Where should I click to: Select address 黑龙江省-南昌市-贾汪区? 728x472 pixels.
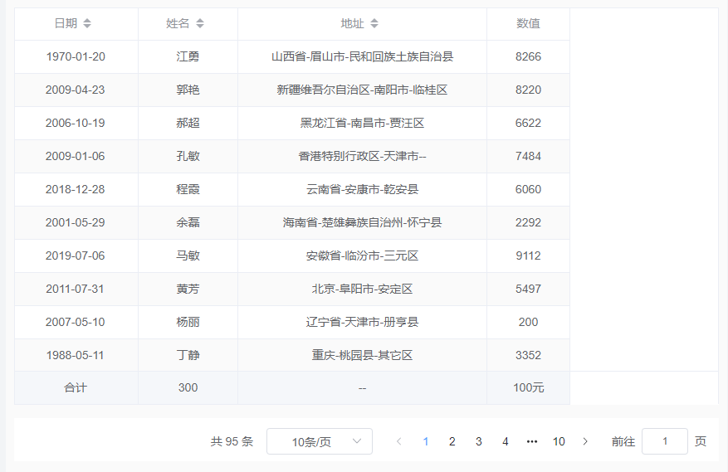[x=362, y=123]
